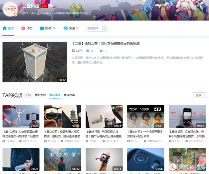Image resolution: width=209 pixels, height=174 pixels.
Task: Open the 固定机位 video thumbnail
Action: (x=62, y=160)
